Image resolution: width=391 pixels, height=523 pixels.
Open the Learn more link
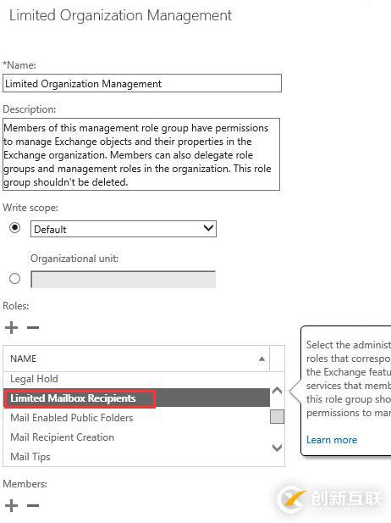pyautogui.click(x=332, y=440)
